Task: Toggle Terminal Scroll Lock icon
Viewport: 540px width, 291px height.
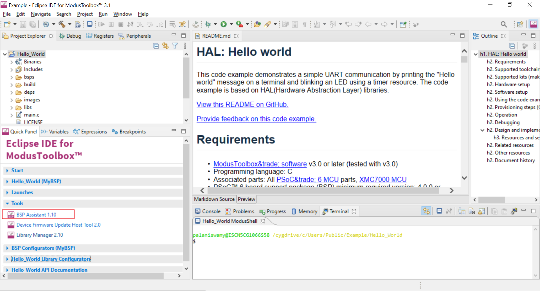Action: coord(481,211)
